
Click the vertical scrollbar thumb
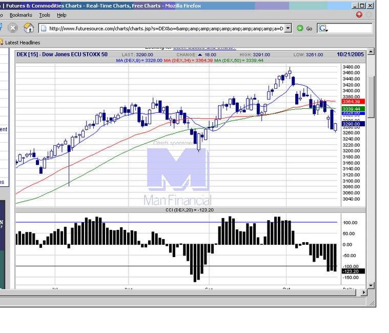click(371, 97)
